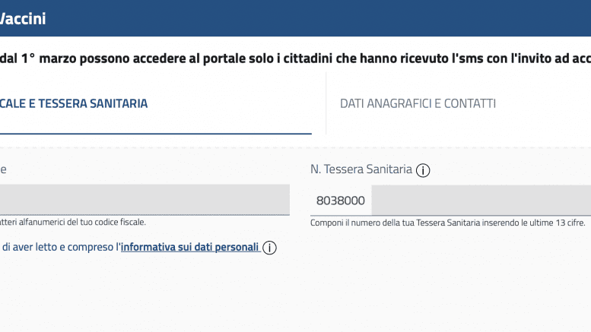Select the Tessera Sanitaria tab
Viewport: 591px width, 332px height.
[75, 103]
